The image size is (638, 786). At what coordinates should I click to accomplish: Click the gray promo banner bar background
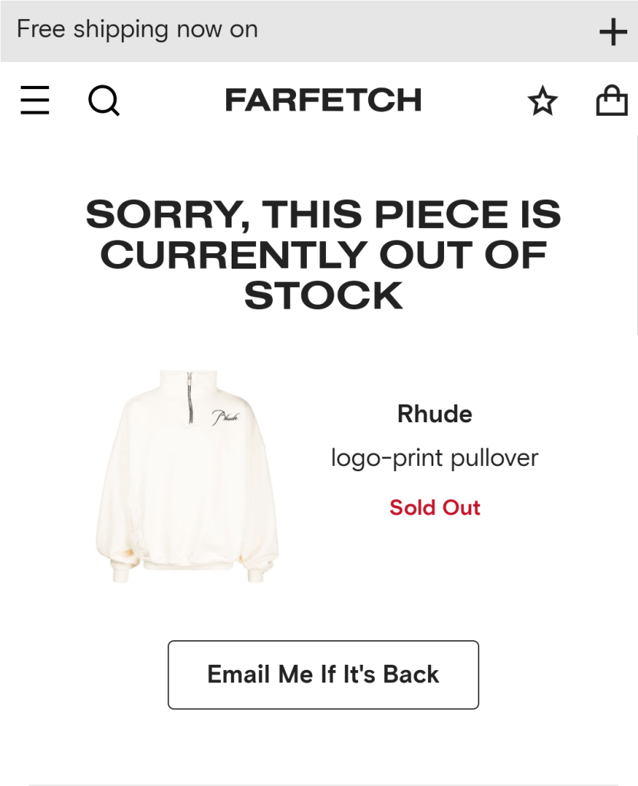[429, 31]
